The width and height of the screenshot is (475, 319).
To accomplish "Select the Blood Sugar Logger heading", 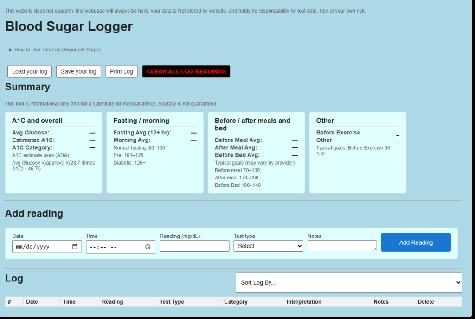I will [x=69, y=26].
